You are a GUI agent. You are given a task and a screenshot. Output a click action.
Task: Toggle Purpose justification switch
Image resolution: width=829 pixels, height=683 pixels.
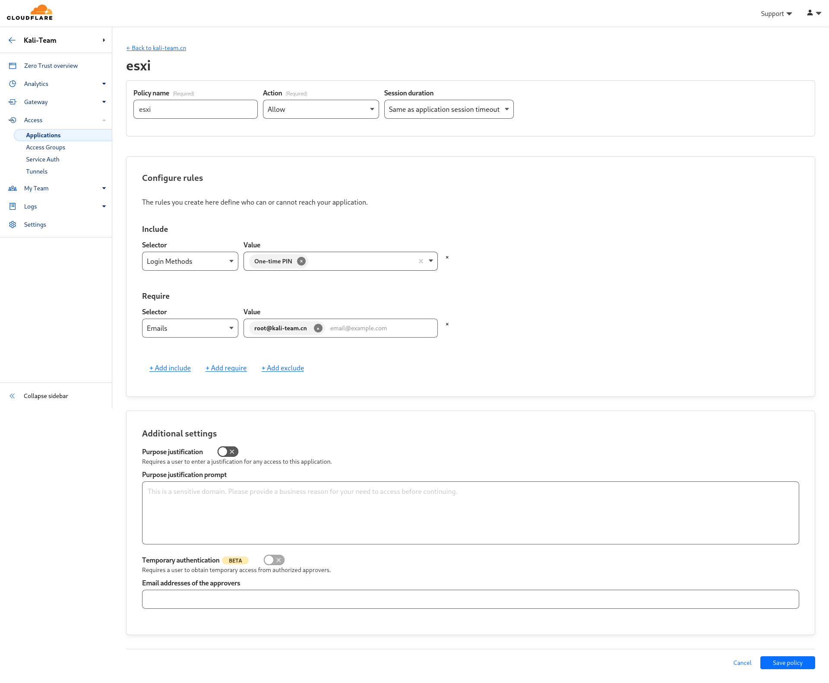(228, 452)
